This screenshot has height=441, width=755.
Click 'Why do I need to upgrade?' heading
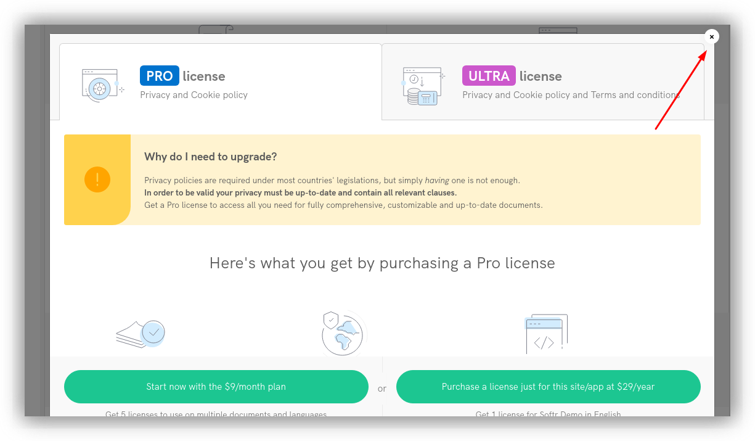pos(211,157)
